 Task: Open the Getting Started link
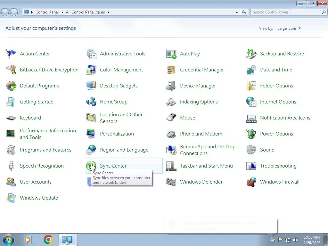click(x=37, y=102)
